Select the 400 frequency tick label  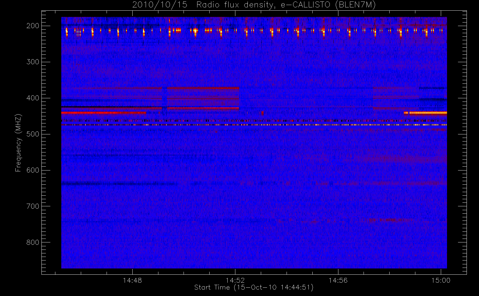coord(33,98)
